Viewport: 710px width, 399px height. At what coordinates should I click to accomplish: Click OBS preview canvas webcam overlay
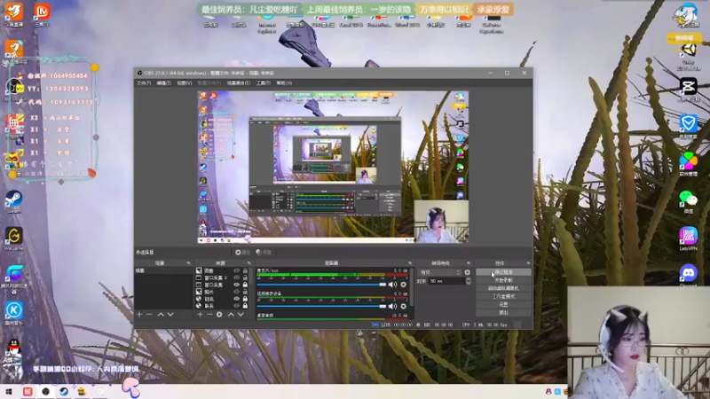(x=441, y=223)
